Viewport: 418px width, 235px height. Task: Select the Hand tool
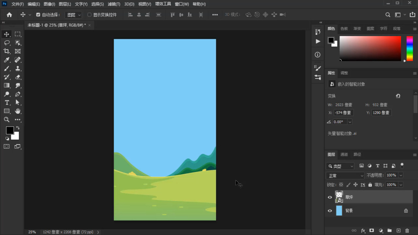tap(18, 111)
